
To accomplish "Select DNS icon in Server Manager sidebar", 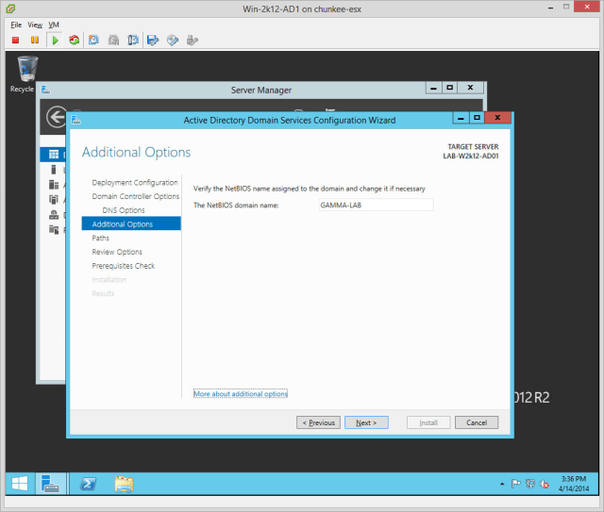I will [x=54, y=214].
